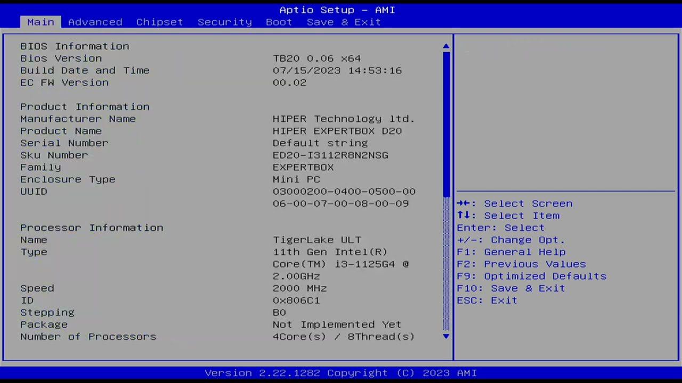The height and width of the screenshot is (383, 682).
Task: Open the Security tab
Action: 224,22
